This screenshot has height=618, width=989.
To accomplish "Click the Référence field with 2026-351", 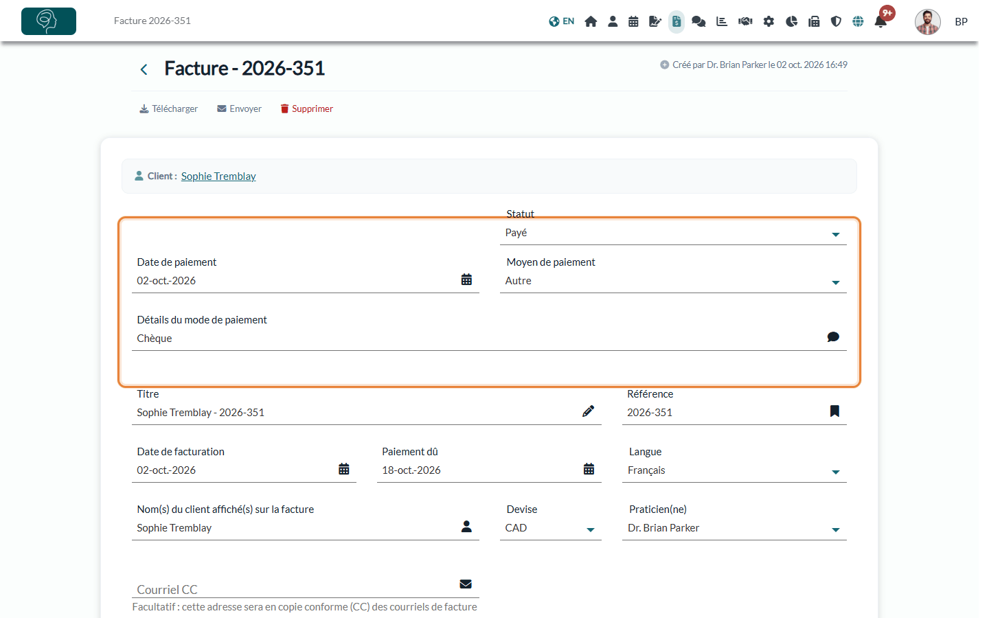I will click(734, 413).
